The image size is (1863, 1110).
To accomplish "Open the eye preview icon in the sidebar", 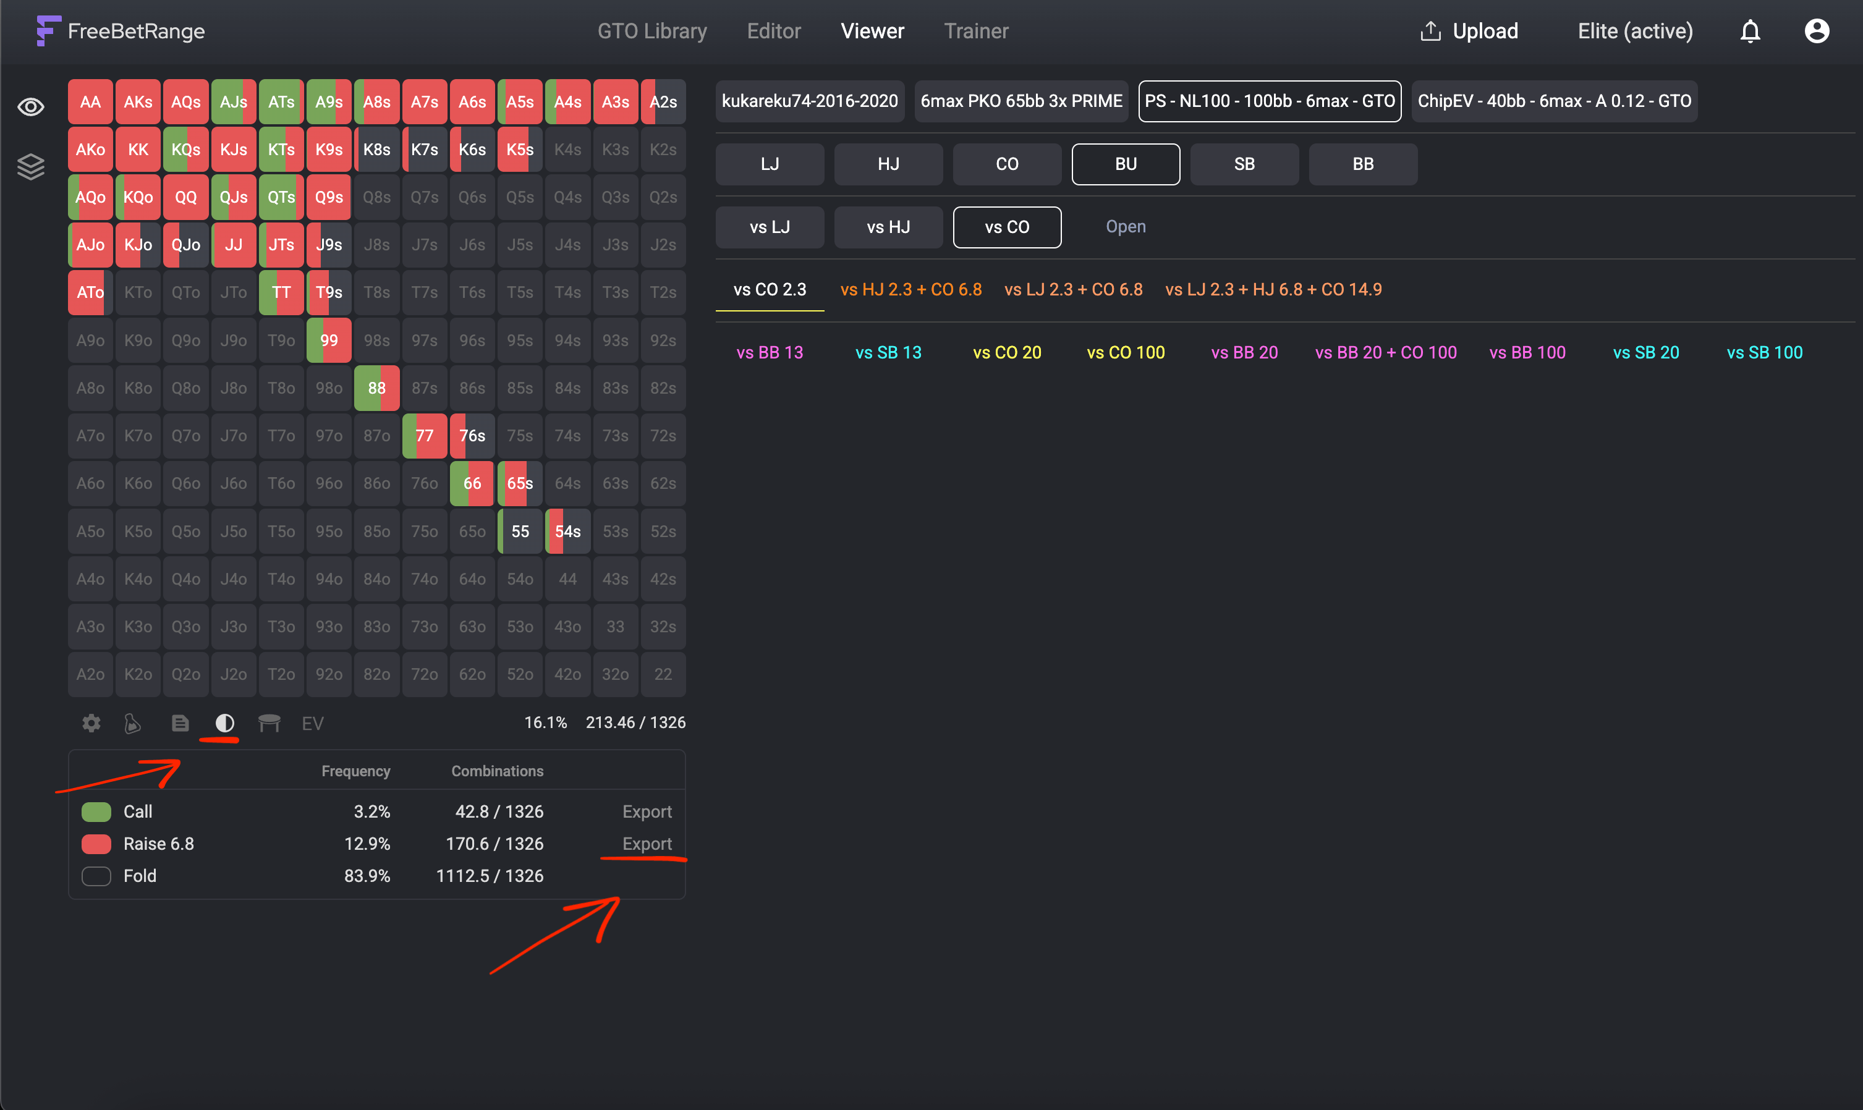I will point(31,106).
